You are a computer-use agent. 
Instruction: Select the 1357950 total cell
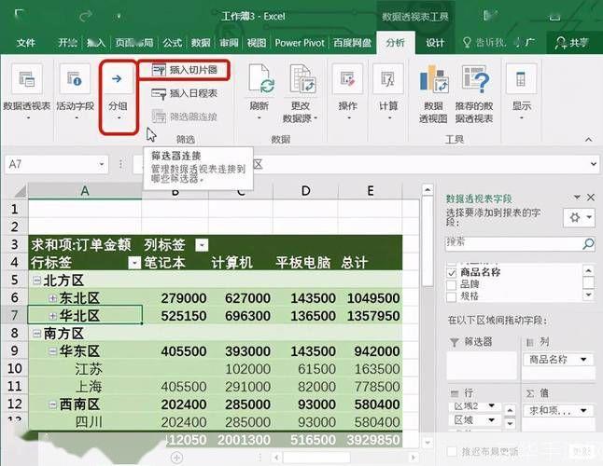pyautogui.click(x=371, y=316)
